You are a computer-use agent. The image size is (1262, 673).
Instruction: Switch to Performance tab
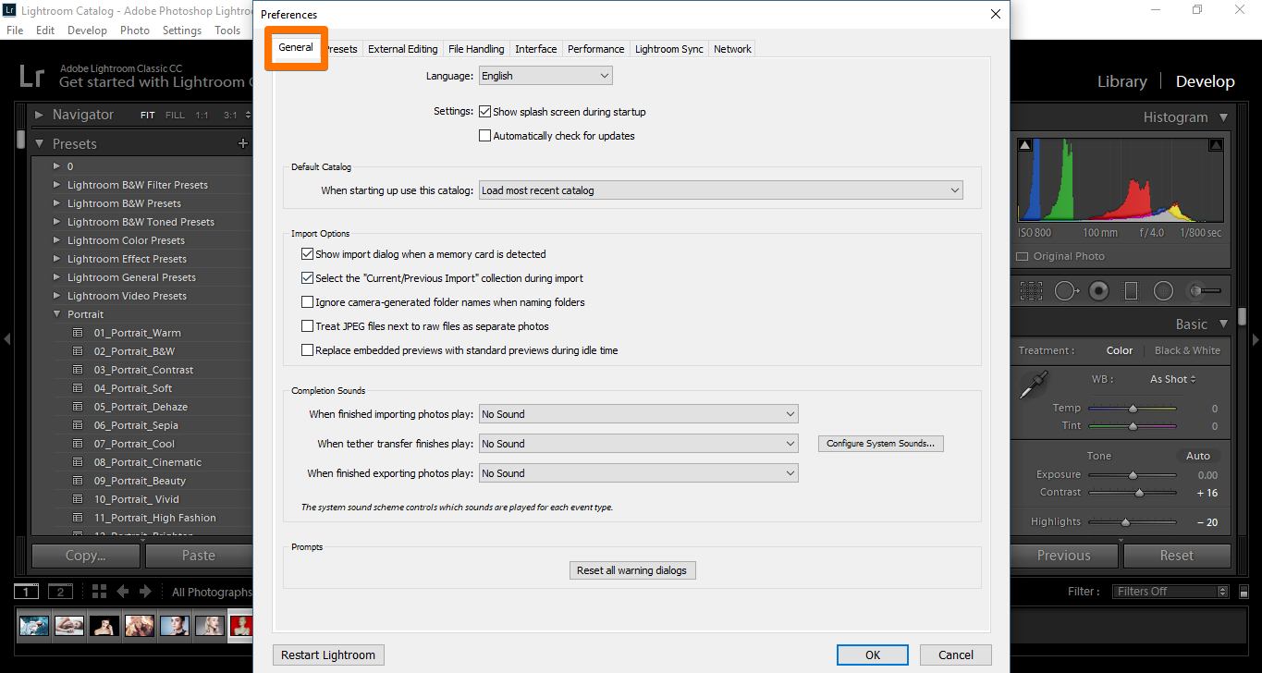(596, 49)
